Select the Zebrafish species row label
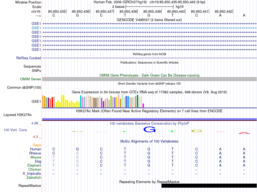 tap(34, 177)
